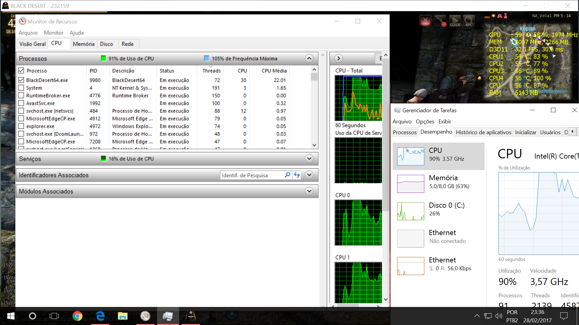Switch to the Memória tab
The image size is (579, 325).
pos(84,44)
